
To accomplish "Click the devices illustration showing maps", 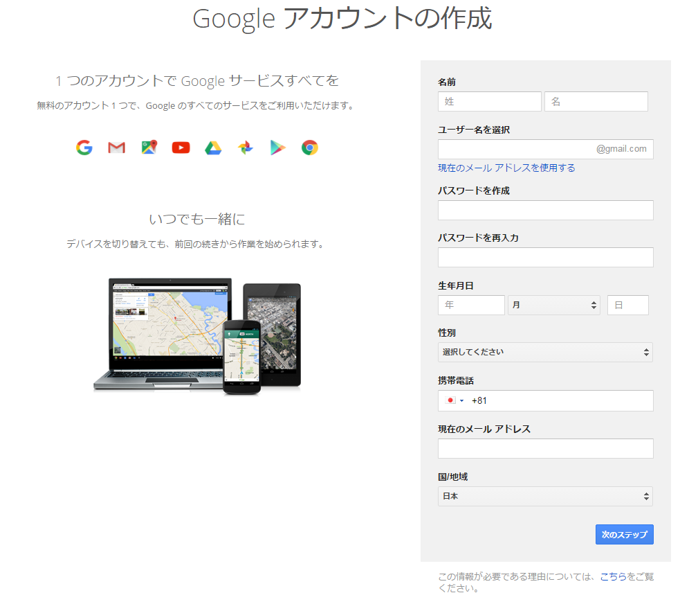I will [197, 336].
